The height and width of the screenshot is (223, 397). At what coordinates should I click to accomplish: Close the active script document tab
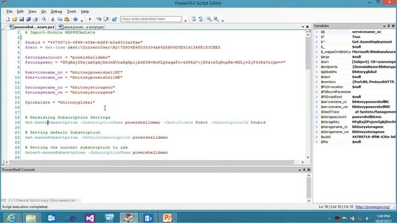point(308,27)
